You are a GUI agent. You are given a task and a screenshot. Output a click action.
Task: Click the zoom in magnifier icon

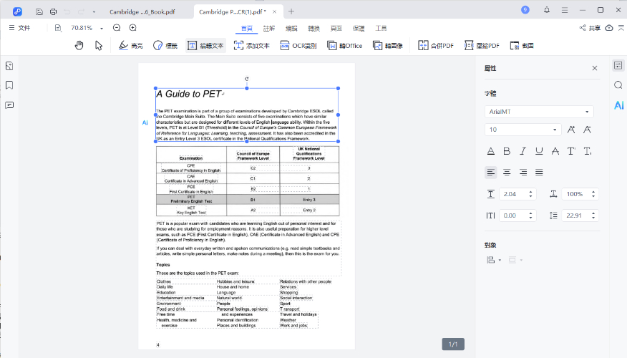pos(132,28)
